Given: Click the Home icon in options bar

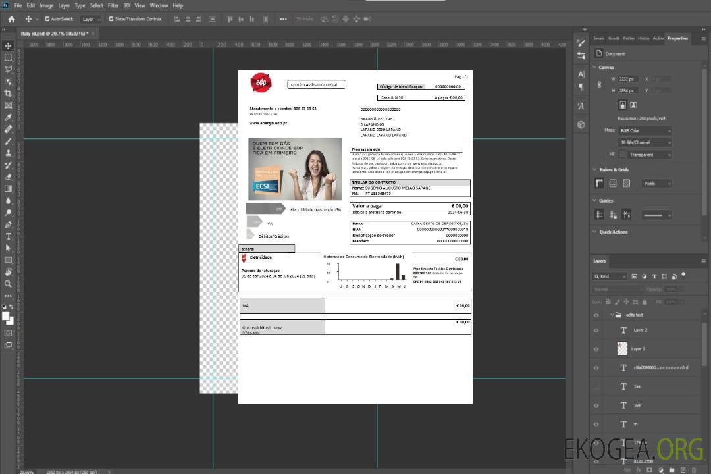Looking at the screenshot, I should tap(11, 19).
